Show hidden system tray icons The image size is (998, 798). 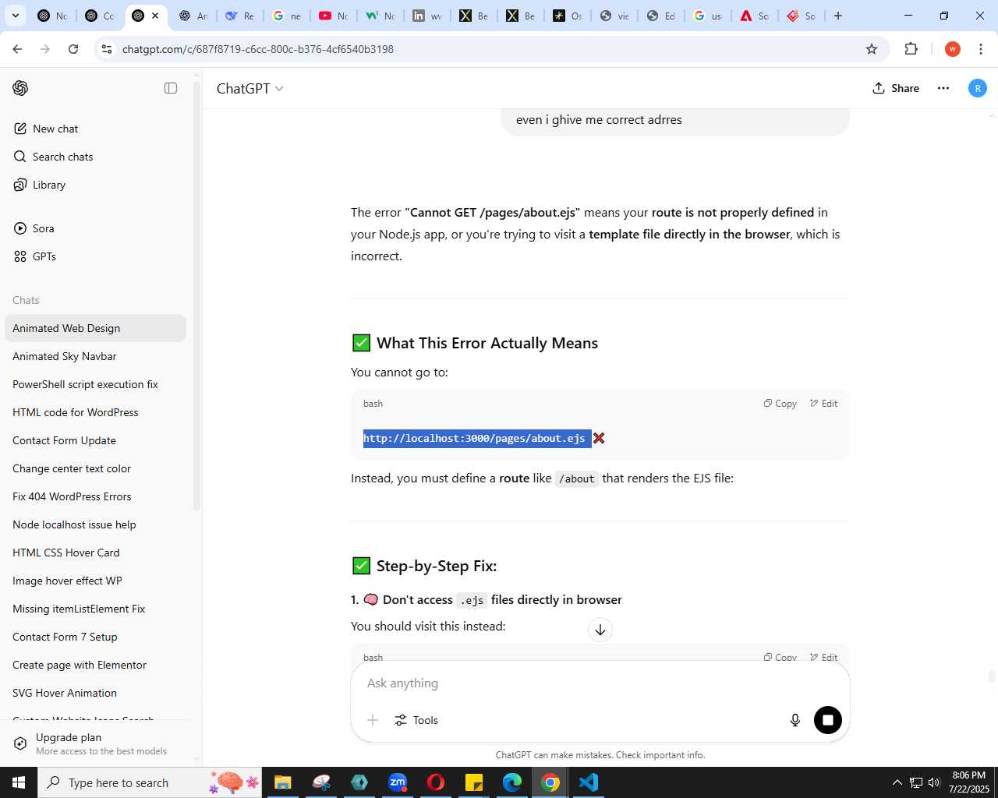897,782
